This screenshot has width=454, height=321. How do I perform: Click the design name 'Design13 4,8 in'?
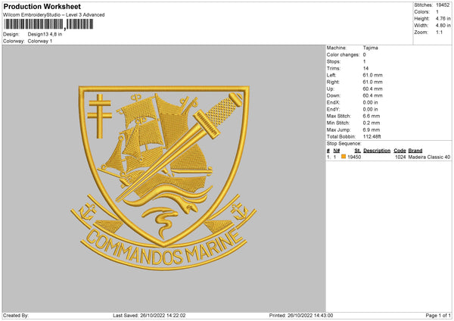tap(45, 34)
